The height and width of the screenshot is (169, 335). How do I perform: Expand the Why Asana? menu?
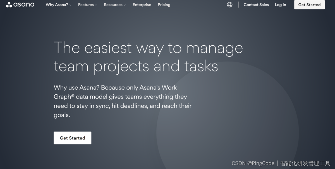[x=58, y=5]
